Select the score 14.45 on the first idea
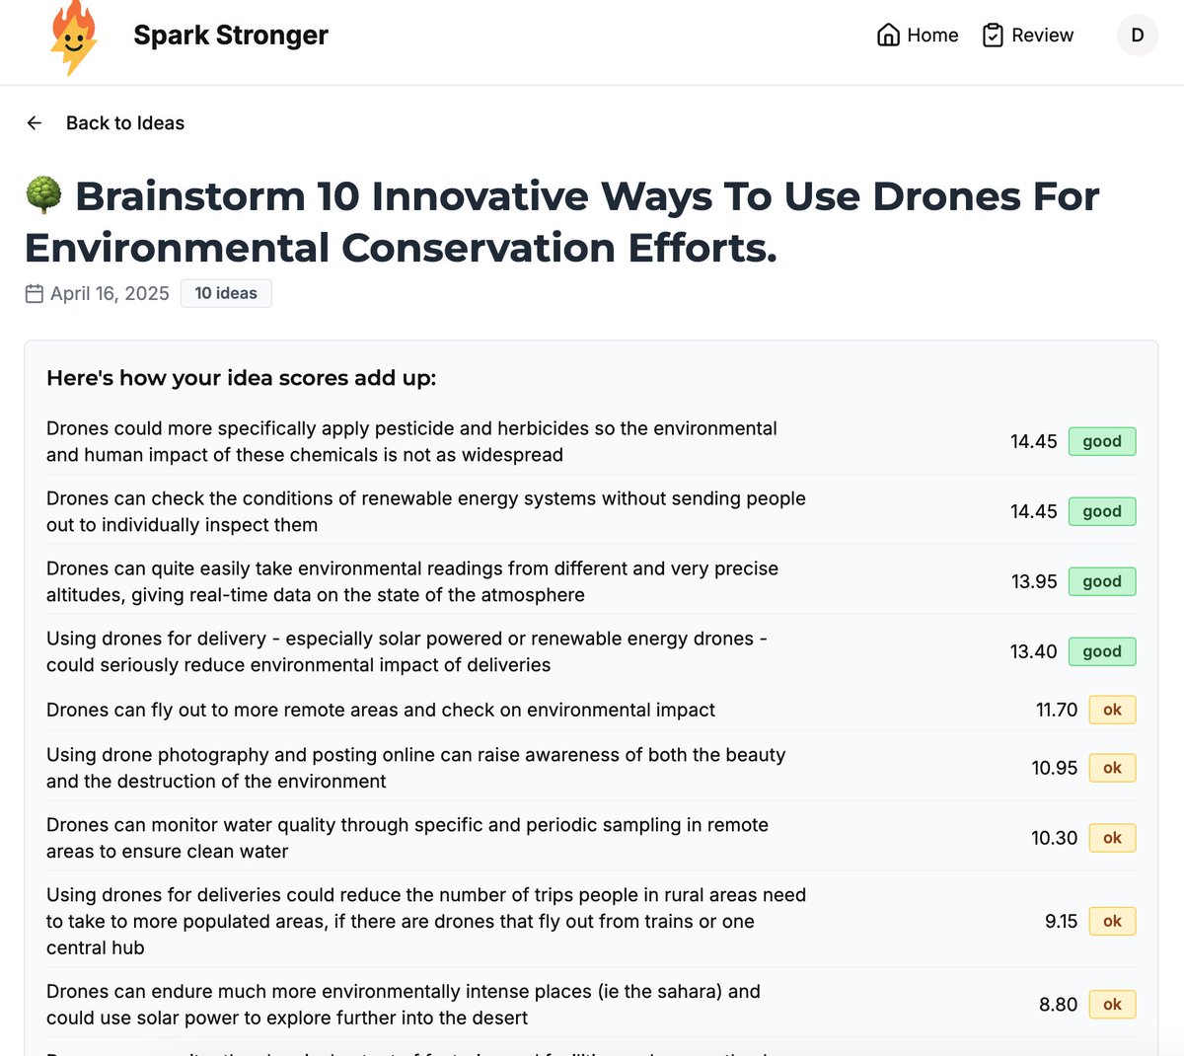The image size is (1184, 1056). click(x=1033, y=441)
